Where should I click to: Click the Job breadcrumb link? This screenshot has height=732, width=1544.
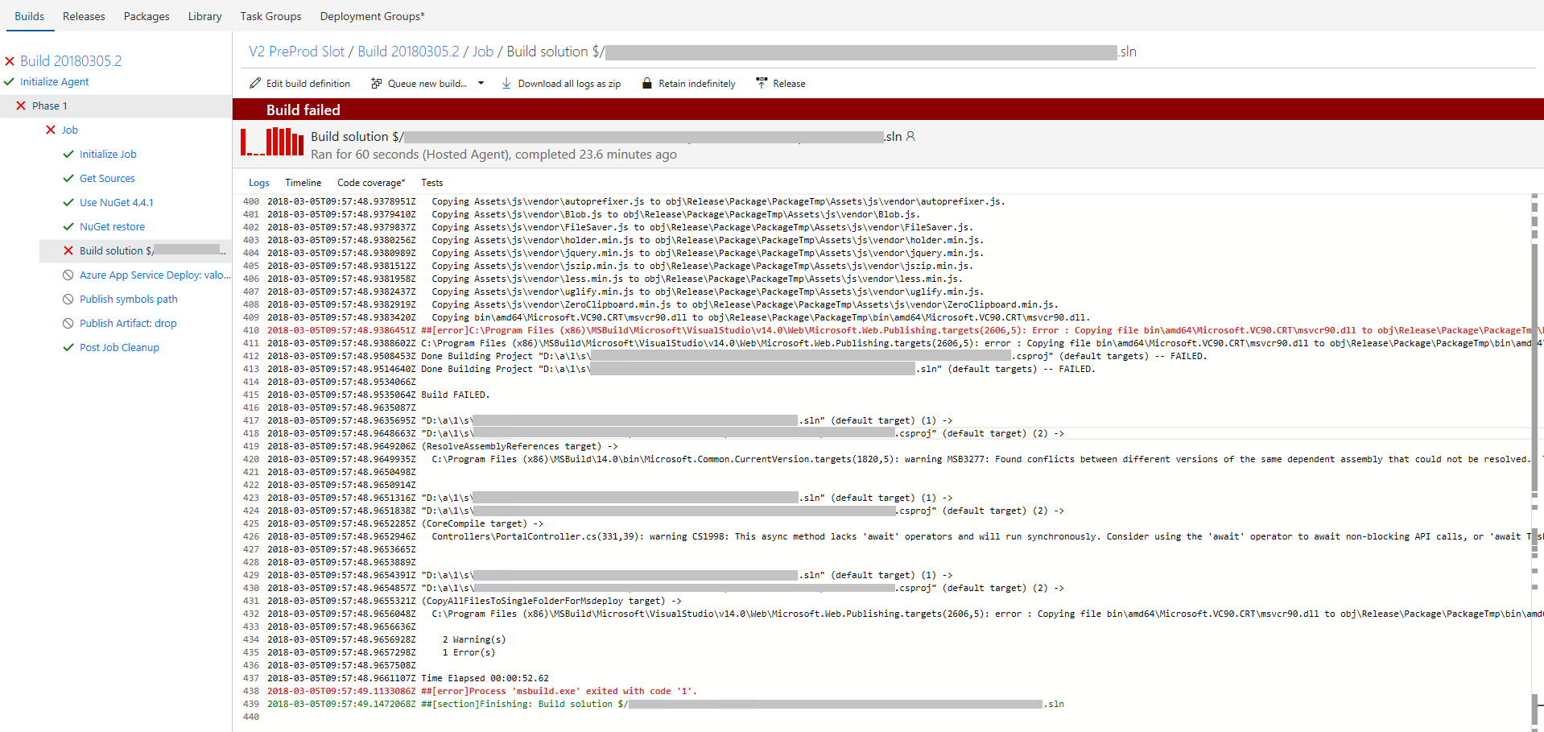coord(483,52)
